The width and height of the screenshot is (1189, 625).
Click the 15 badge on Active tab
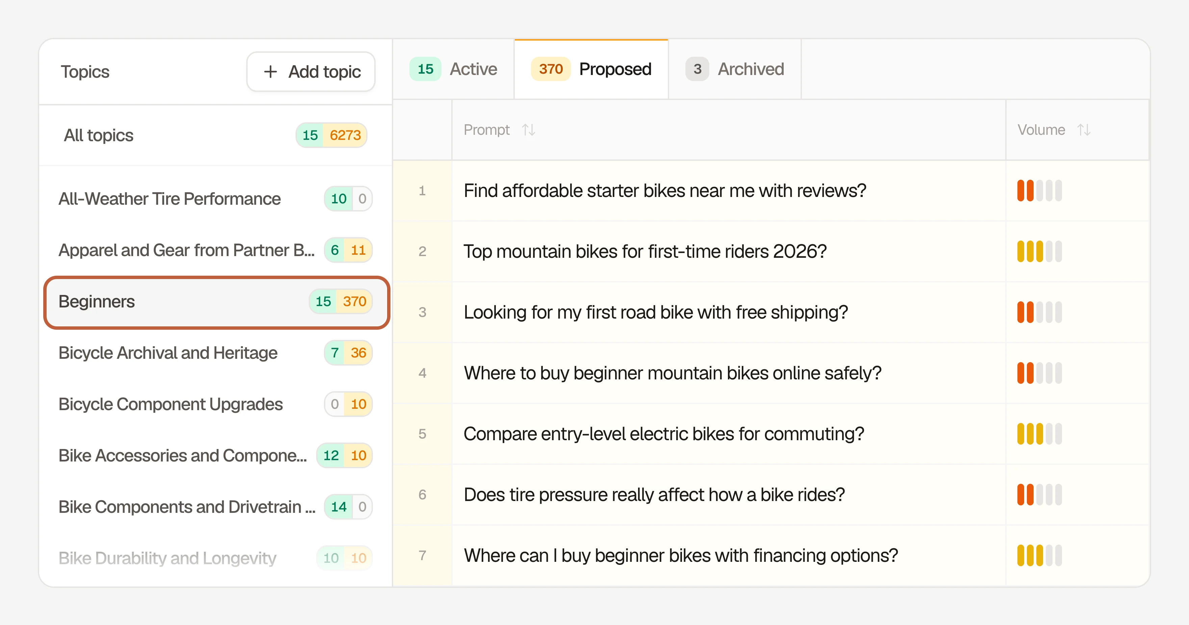coord(425,69)
